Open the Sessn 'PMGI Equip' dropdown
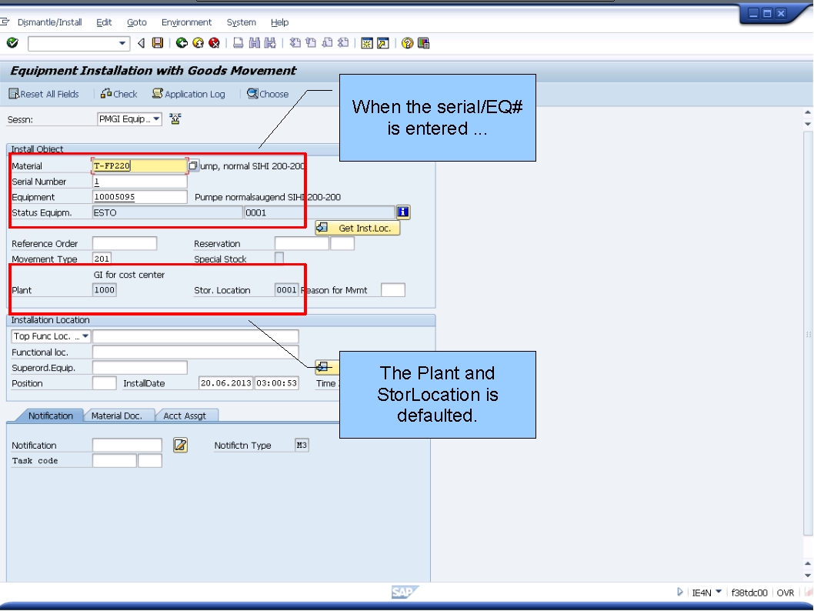This screenshot has width=814, height=611. coord(158,119)
